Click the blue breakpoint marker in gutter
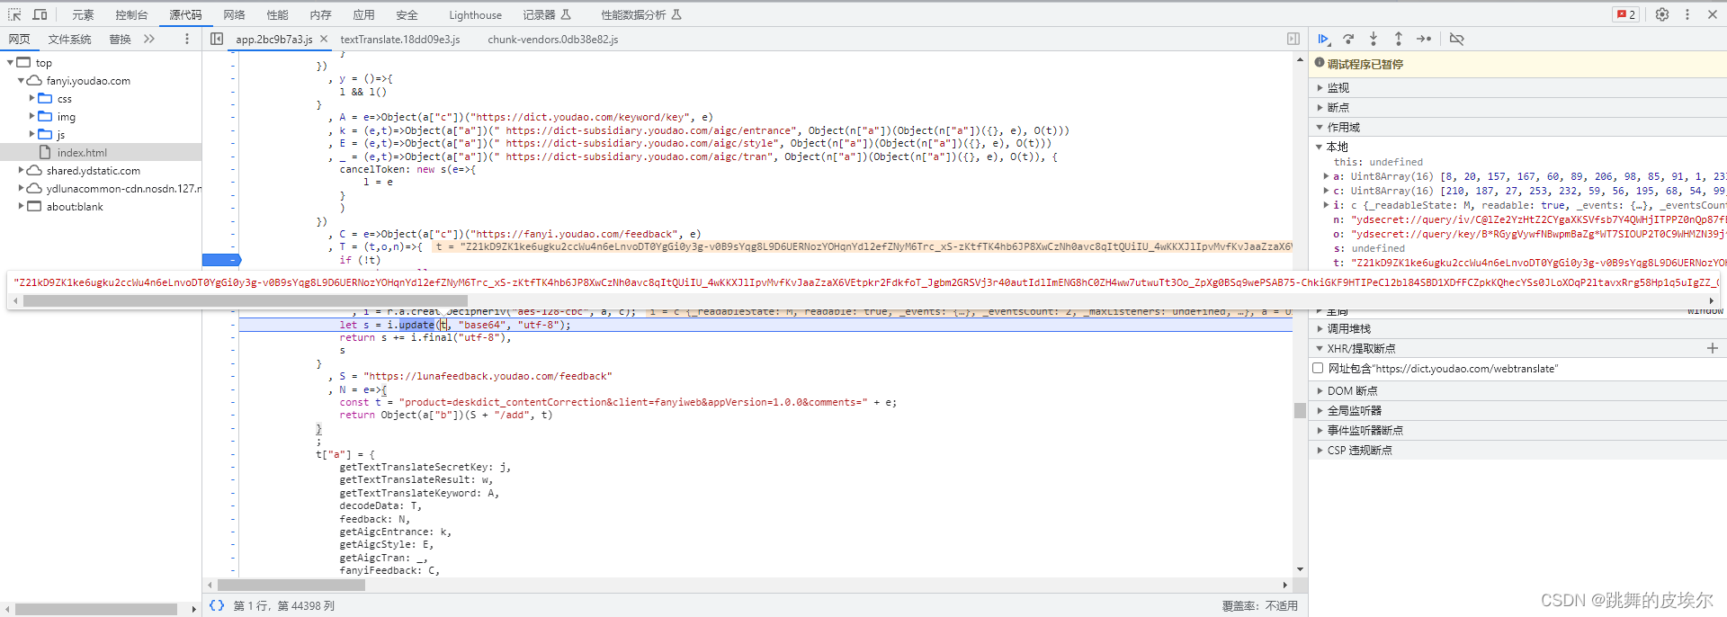The width and height of the screenshot is (1727, 617). coord(221,260)
